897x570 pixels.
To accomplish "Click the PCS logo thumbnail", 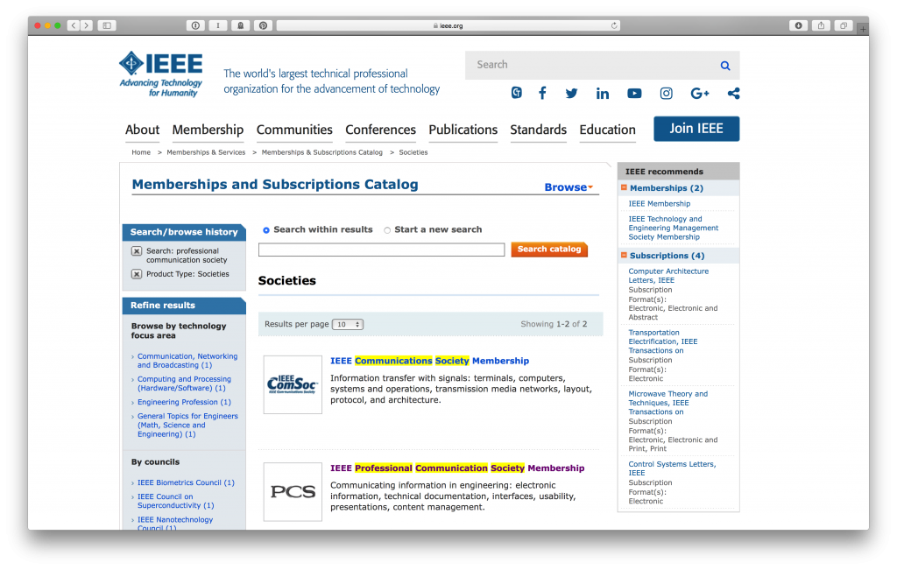I will [293, 492].
